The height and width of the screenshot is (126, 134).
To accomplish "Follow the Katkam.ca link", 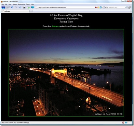I will click(x=56, y=26).
